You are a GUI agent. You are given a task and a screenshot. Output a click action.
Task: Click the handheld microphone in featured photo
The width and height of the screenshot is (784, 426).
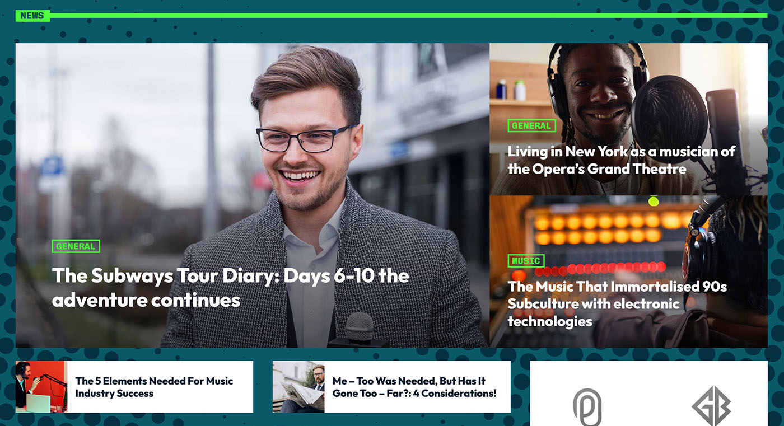[x=359, y=330]
